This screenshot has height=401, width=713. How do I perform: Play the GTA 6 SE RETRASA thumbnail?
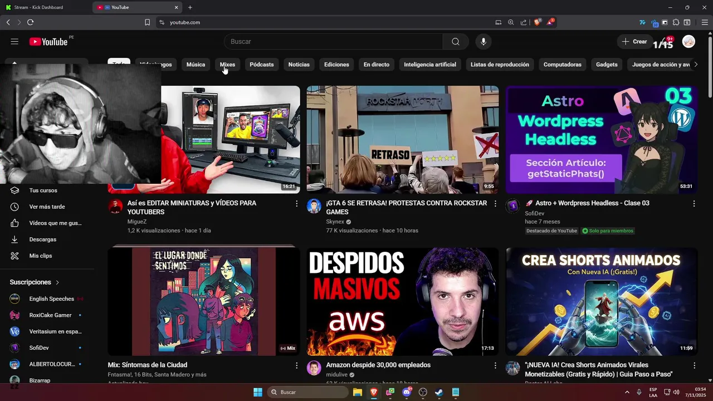[x=403, y=139]
